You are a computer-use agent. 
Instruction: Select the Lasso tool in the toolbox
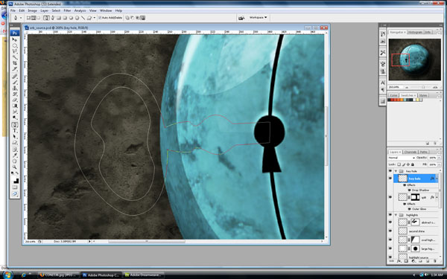coord(15,51)
